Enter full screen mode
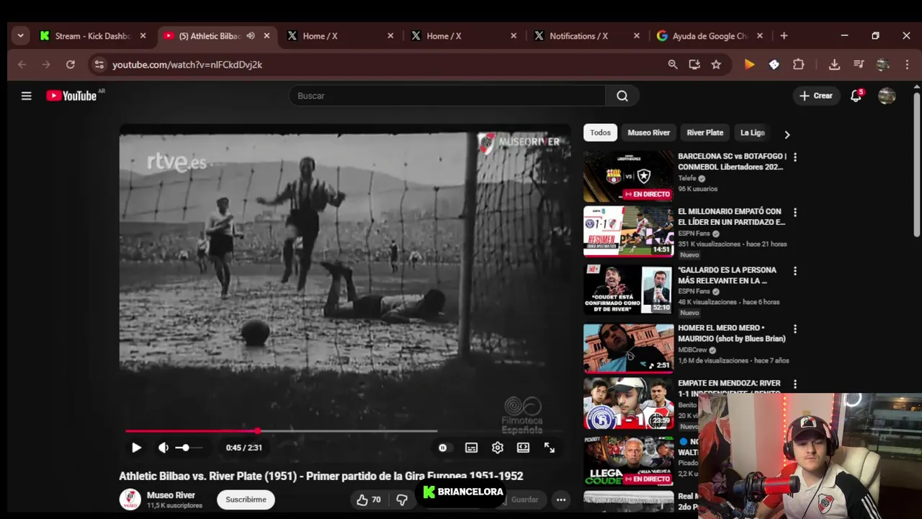Viewport: 922px width, 519px height. (x=550, y=448)
